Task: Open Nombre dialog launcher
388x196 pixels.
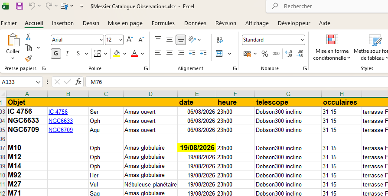Action: coord(305,69)
